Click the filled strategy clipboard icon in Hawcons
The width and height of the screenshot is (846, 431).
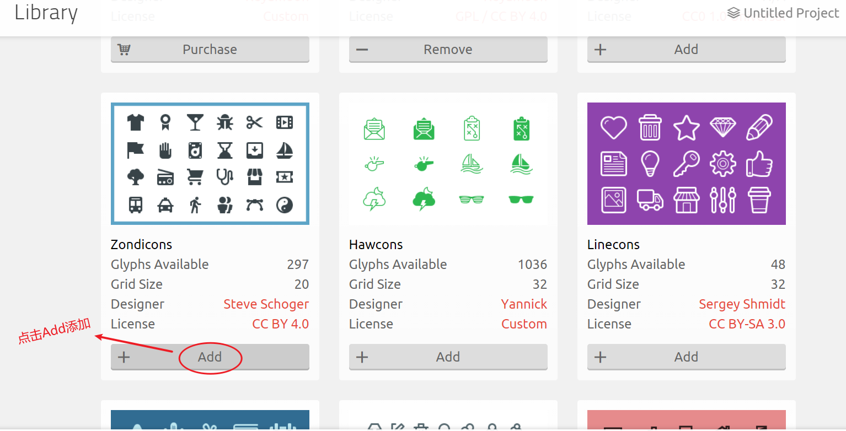(x=521, y=129)
